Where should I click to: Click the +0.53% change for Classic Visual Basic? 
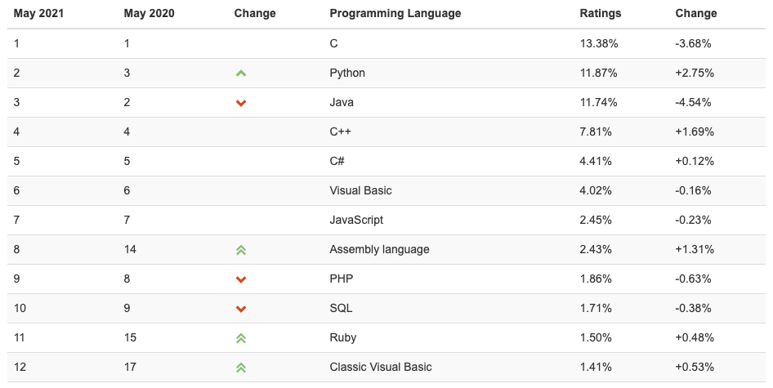[x=695, y=367]
